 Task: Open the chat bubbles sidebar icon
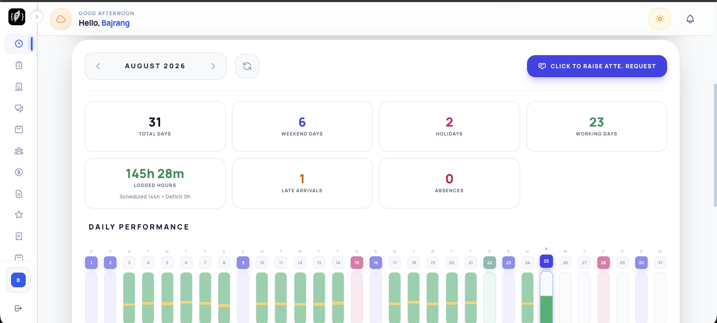pos(19,108)
